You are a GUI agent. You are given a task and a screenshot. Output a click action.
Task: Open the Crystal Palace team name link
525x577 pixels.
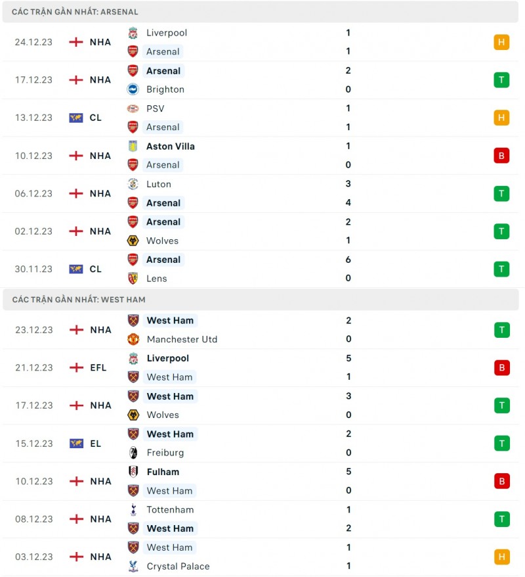pos(178,566)
